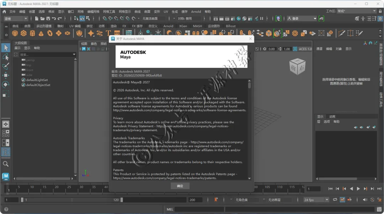
Task: Click the Open Scene folder icon
Action: [x=42, y=18]
